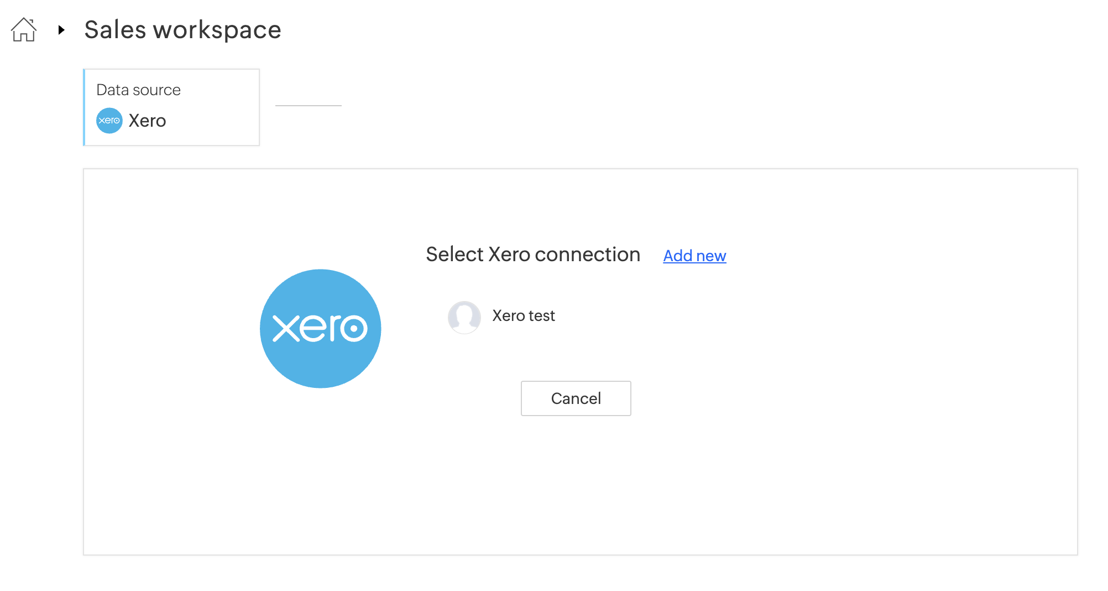Image resolution: width=1108 pixels, height=591 pixels.
Task: Click the Xero test user avatar
Action: 464,317
